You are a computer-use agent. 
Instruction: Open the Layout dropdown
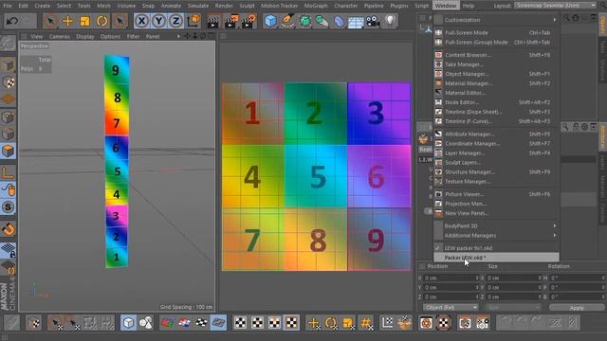[556, 6]
